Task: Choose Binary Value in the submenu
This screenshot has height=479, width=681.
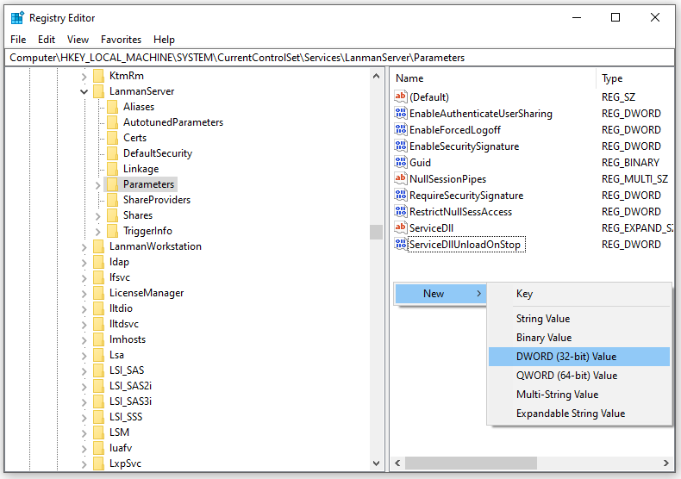Action: coord(579,338)
